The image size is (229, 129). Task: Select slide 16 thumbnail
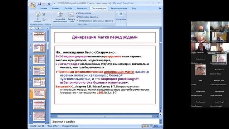tap(39, 116)
